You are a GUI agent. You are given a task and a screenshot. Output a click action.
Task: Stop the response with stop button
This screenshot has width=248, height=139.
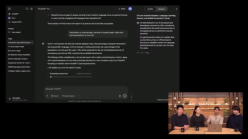click(x=125, y=96)
